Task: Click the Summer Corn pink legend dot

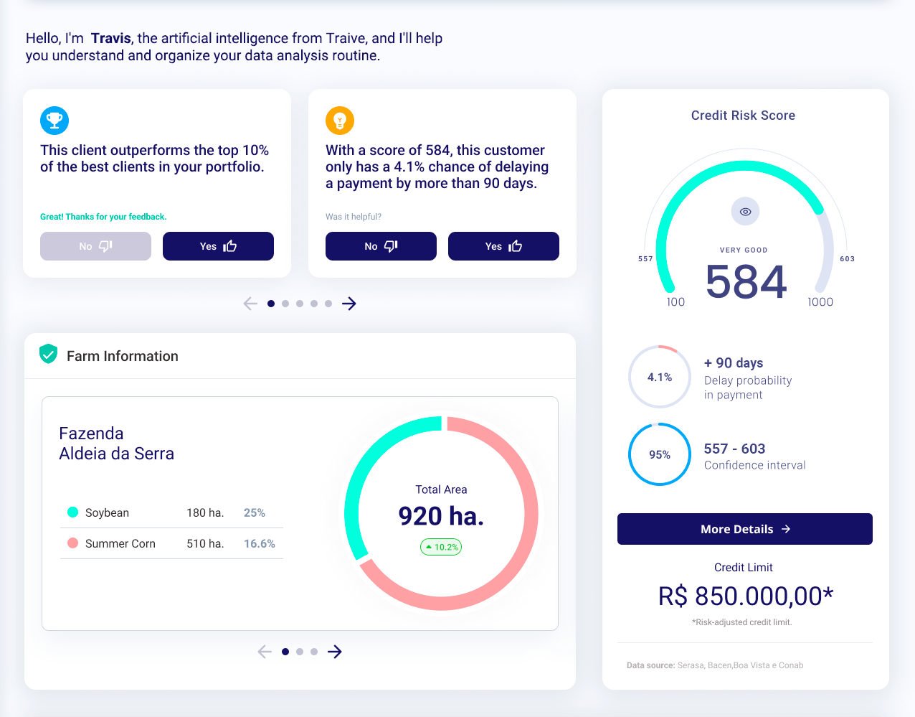Action: (x=72, y=543)
